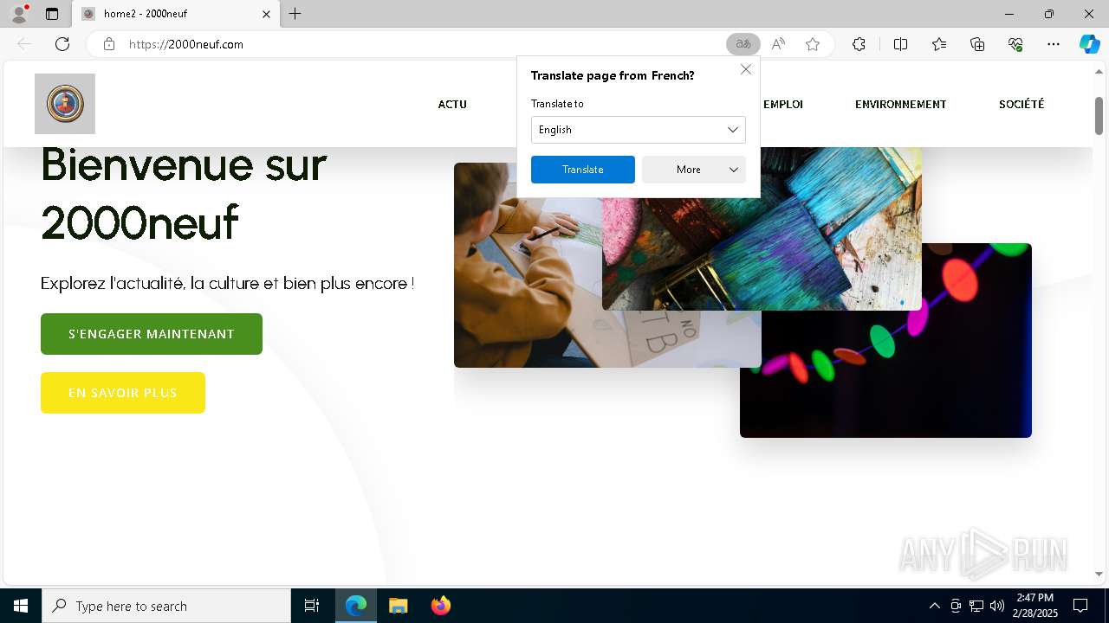Viewport: 1109px width, 623px height.
Task: Open the notification center icon
Action: [x=1080, y=606]
